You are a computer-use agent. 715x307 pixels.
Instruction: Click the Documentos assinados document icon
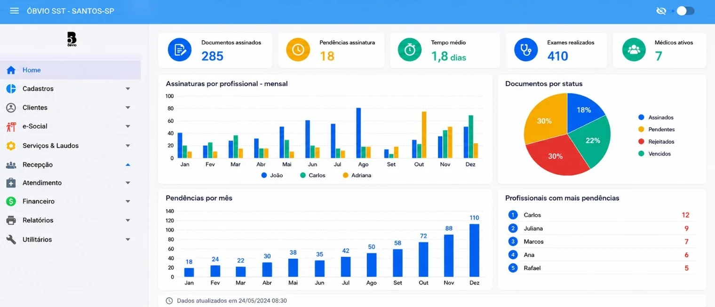(x=180, y=50)
